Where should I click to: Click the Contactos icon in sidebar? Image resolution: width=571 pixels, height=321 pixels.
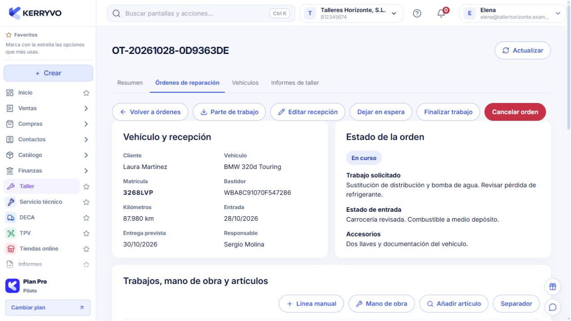click(x=10, y=139)
